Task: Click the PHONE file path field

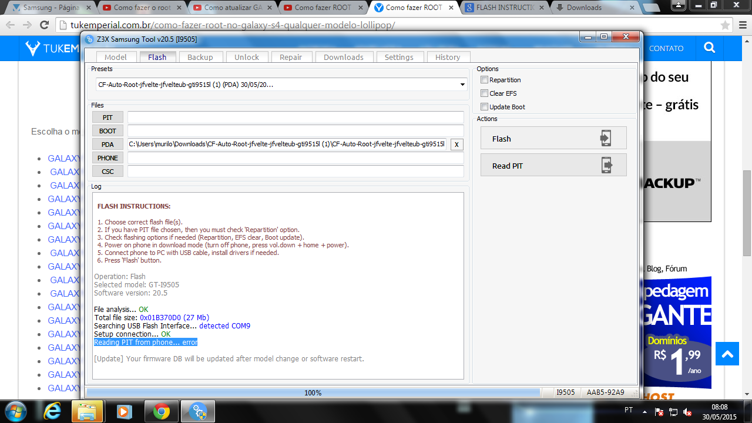Action: [296, 158]
